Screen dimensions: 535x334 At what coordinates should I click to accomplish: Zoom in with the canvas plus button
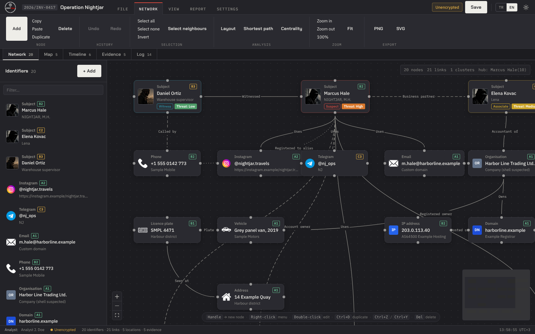[117, 297]
